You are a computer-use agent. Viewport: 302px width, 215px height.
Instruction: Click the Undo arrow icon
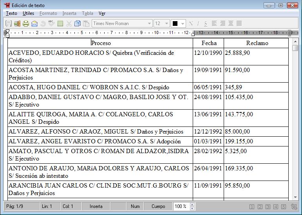(43, 23)
